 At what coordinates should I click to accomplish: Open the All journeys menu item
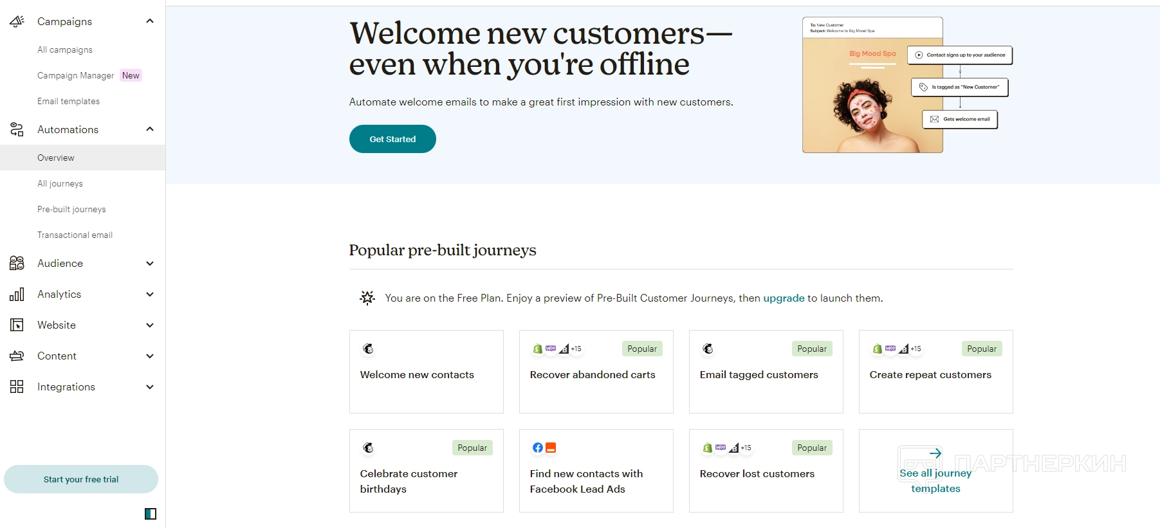(x=60, y=183)
